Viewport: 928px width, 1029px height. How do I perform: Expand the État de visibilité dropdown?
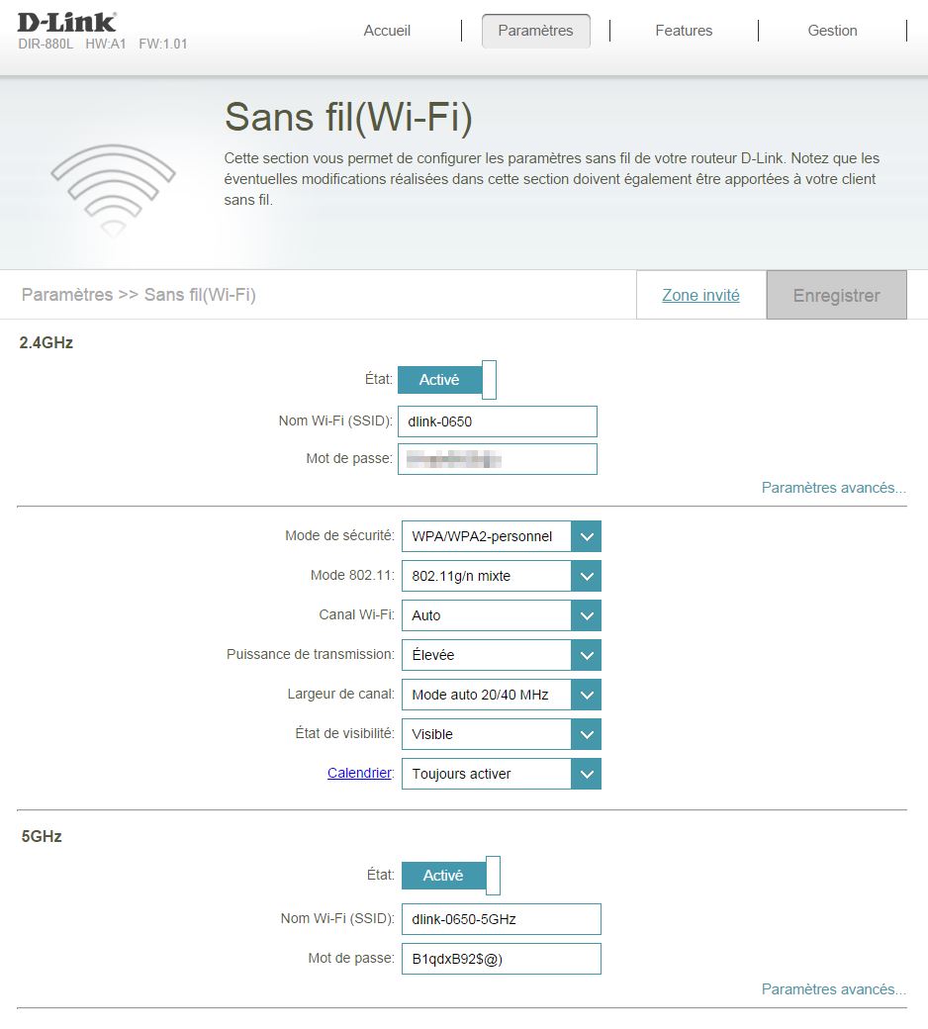[x=501, y=734]
